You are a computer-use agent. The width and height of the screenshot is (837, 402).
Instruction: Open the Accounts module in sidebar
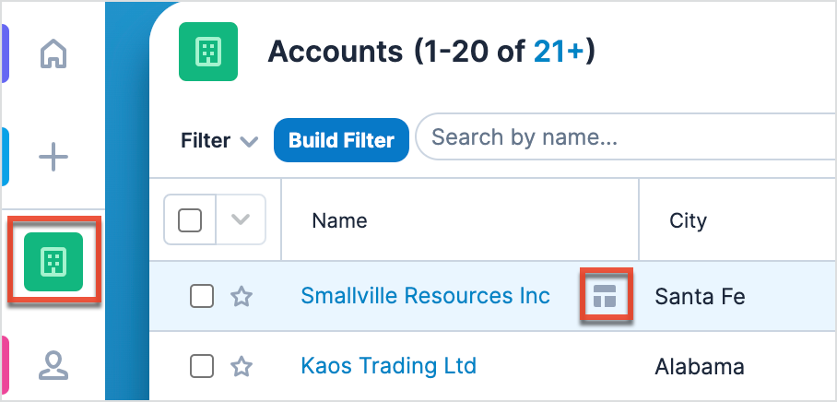(x=53, y=262)
